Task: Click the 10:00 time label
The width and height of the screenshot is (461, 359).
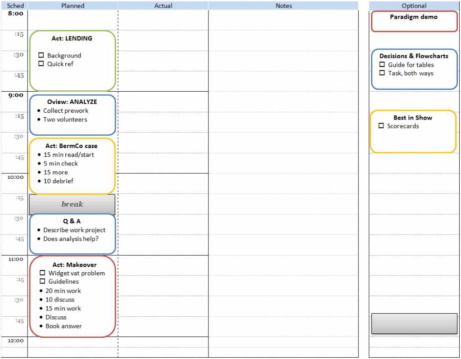Action: point(16,177)
